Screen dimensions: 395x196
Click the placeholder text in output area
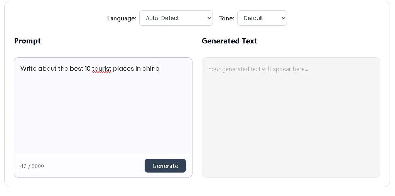coord(258,69)
